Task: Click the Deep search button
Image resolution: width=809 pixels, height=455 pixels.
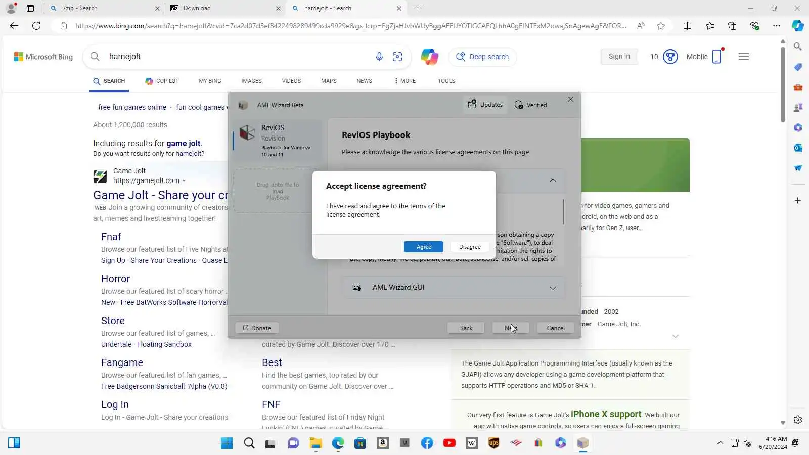Action: point(483,57)
